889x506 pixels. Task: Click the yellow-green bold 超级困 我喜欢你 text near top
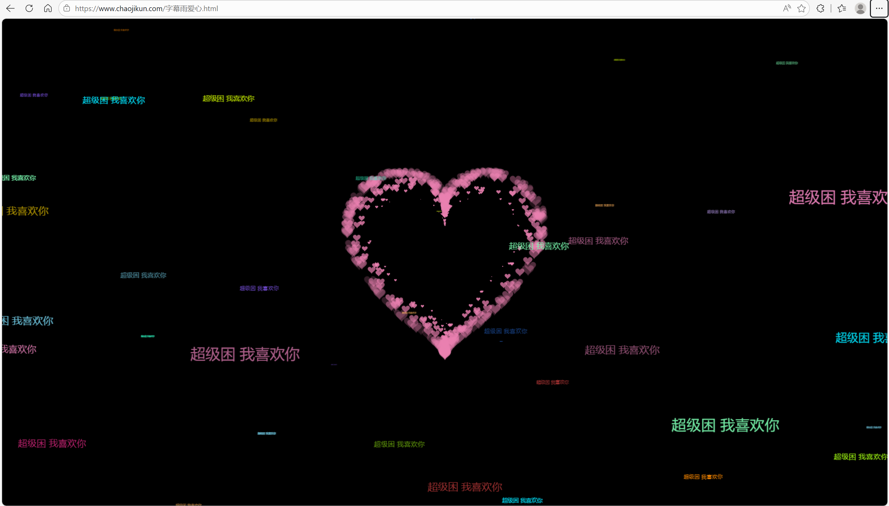point(229,99)
